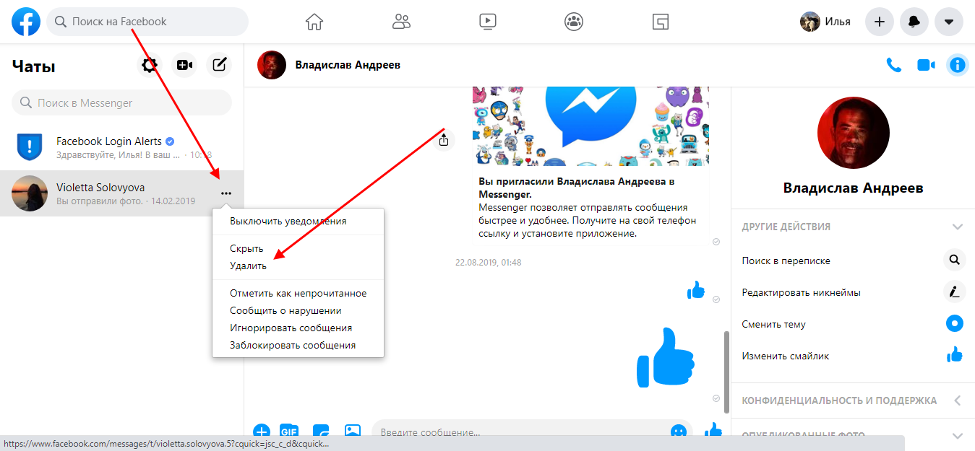
Task: Click Поиск в переписке label
Action: [786, 260]
